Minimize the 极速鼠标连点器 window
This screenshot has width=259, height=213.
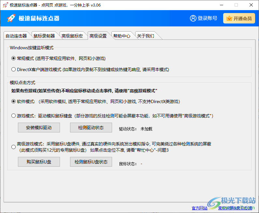coord(222,5)
